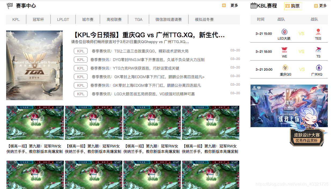The width and height of the screenshot is (331, 189).
Task: Switch to the 模拟战冬赛 tab
Action: pyautogui.click(x=204, y=20)
